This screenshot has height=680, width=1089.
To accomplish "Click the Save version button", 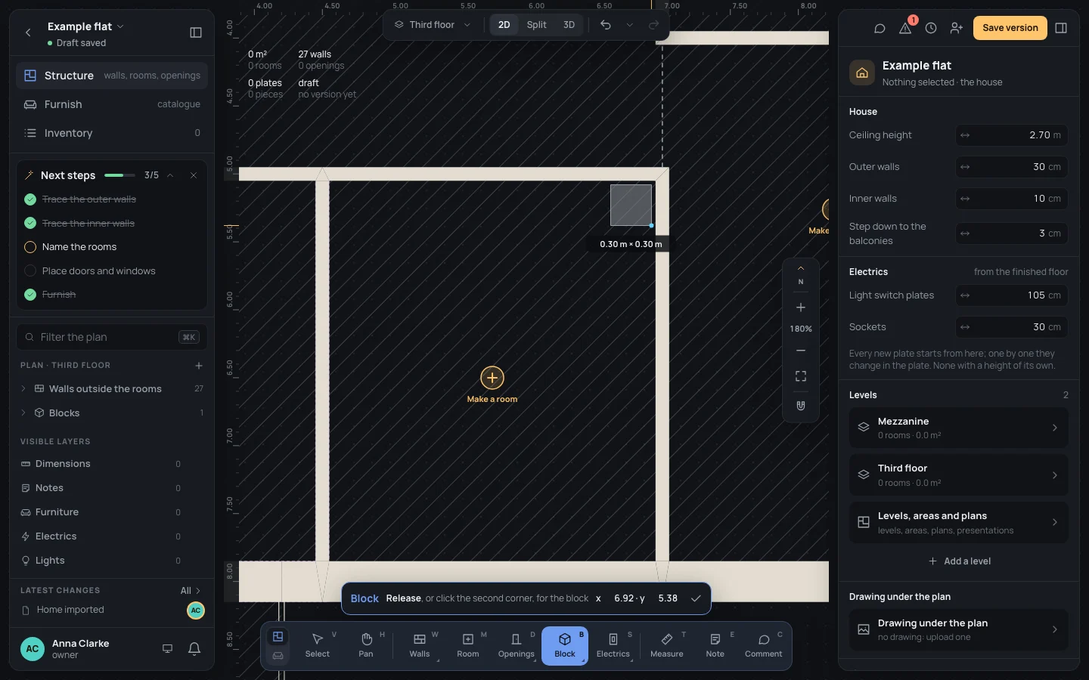I will (x=1010, y=28).
